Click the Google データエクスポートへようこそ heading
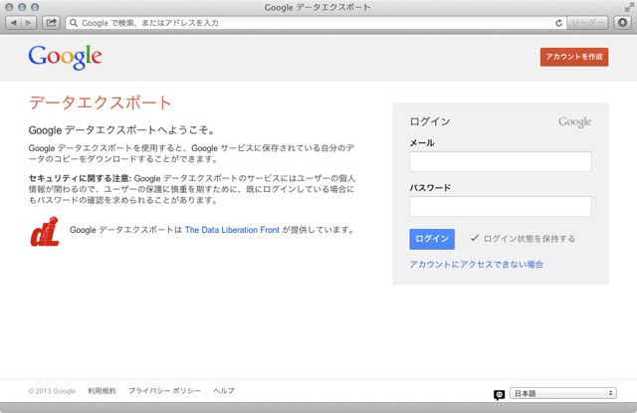 tap(121, 130)
